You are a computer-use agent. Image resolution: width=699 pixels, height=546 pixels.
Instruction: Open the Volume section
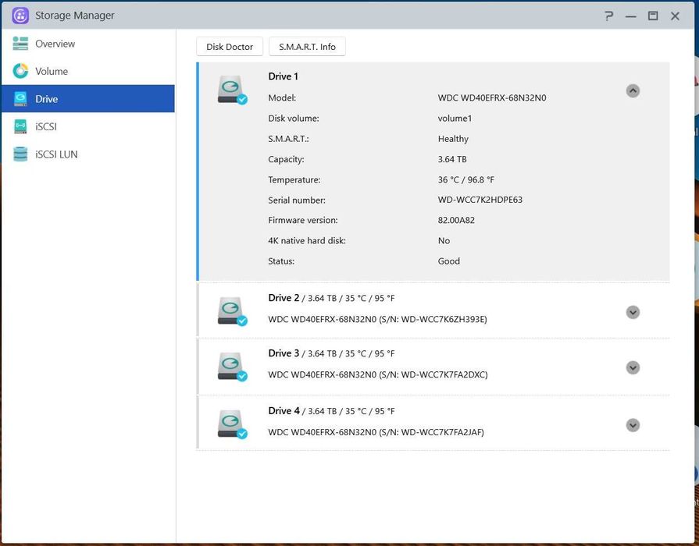[52, 71]
